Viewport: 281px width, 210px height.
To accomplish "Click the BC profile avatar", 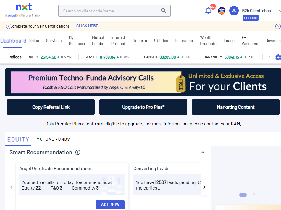I will click(234, 11).
